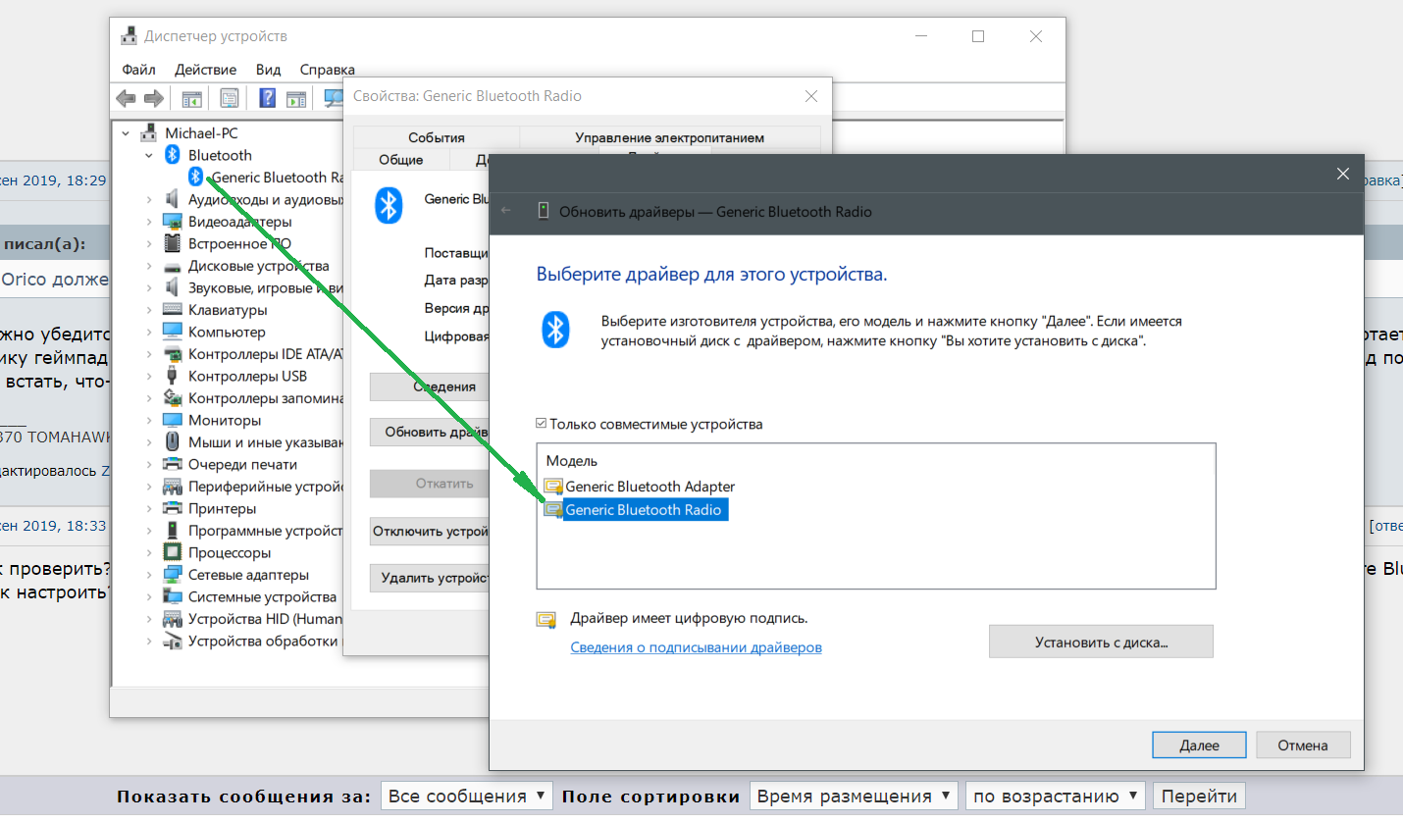Click the Очереди печати printer icon
This screenshot has width=1403, height=823.
click(x=173, y=464)
